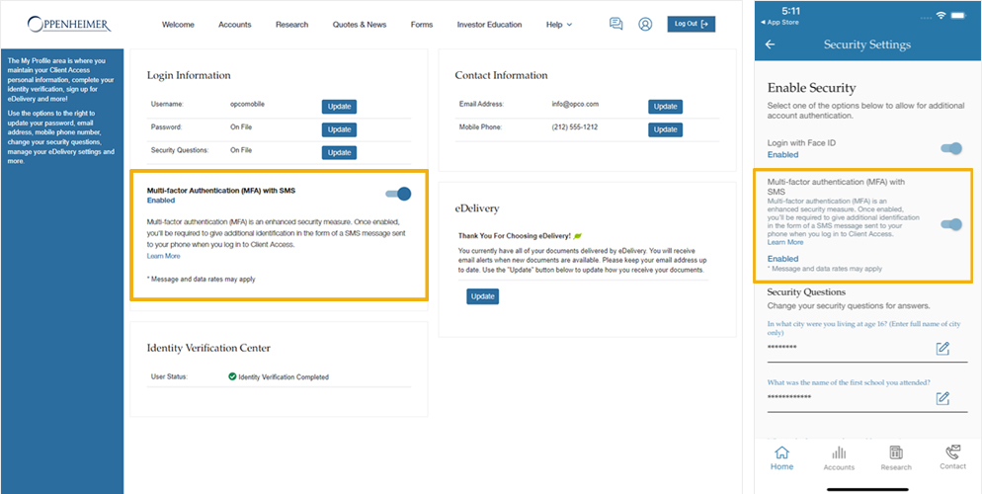Edit the first school security question answer
This screenshot has height=494, width=982.
(942, 398)
